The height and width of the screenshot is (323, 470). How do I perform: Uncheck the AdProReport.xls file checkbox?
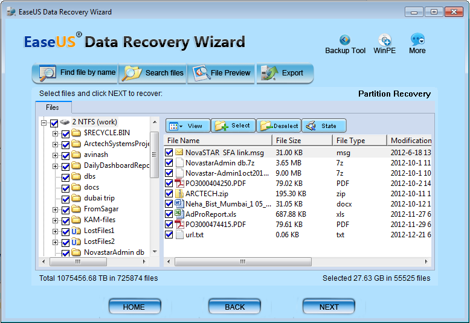[x=169, y=214]
